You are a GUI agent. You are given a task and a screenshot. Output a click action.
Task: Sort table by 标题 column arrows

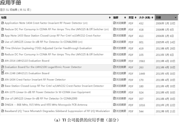click(110, 17)
